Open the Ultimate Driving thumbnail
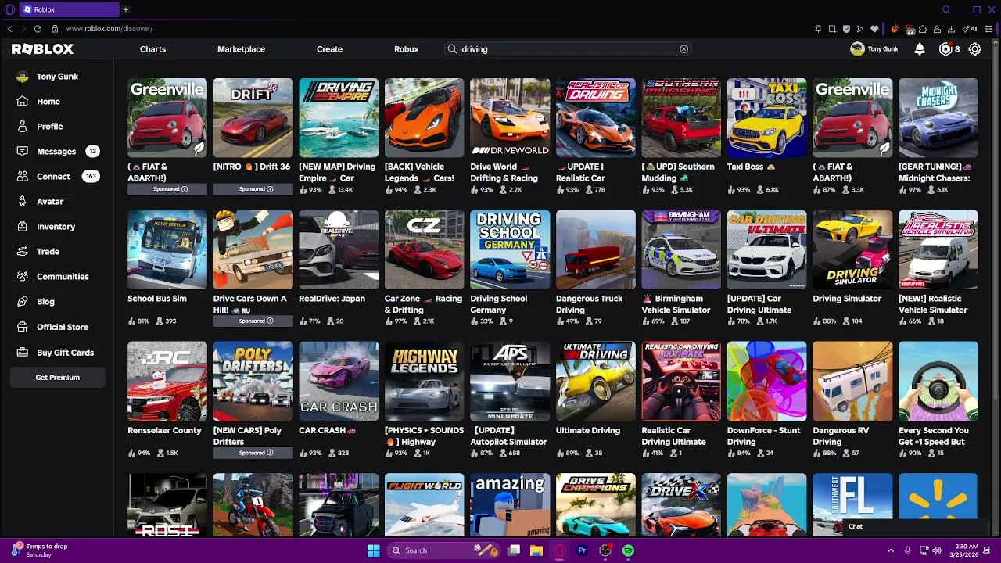This screenshot has height=563, width=1001. [595, 382]
